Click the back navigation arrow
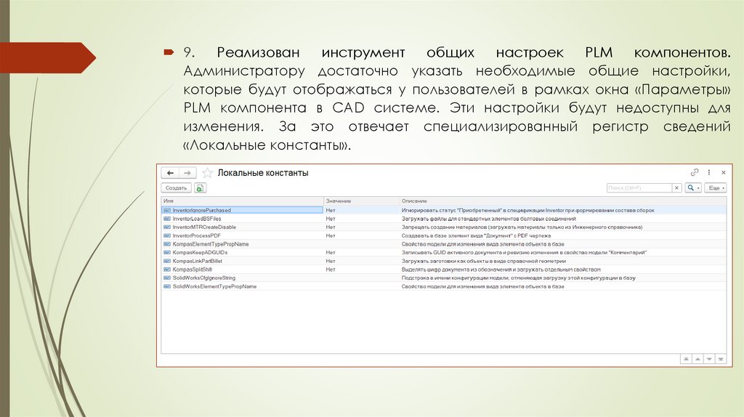The height and width of the screenshot is (417, 744). click(x=170, y=173)
